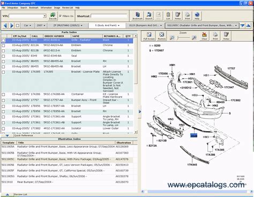Image resolution: width=254 pixels, height=197 pixels.
Task: Click the blue down arrow after section dropdown
Action: point(242,26)
